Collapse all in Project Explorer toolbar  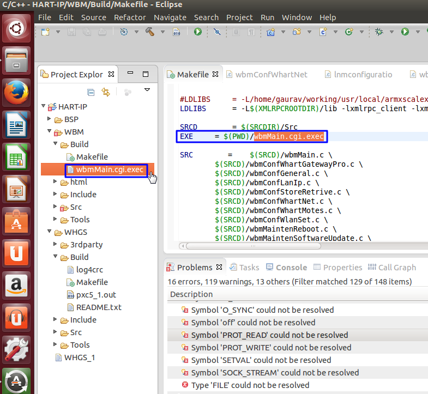[x=91, y=92]
